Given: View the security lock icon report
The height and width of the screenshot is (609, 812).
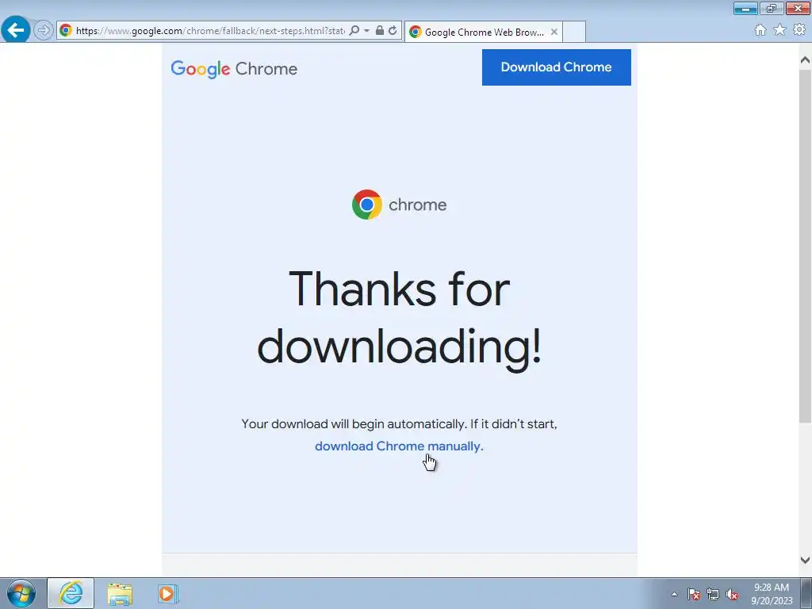Looking at the screenshot, I should pos(380,30).
